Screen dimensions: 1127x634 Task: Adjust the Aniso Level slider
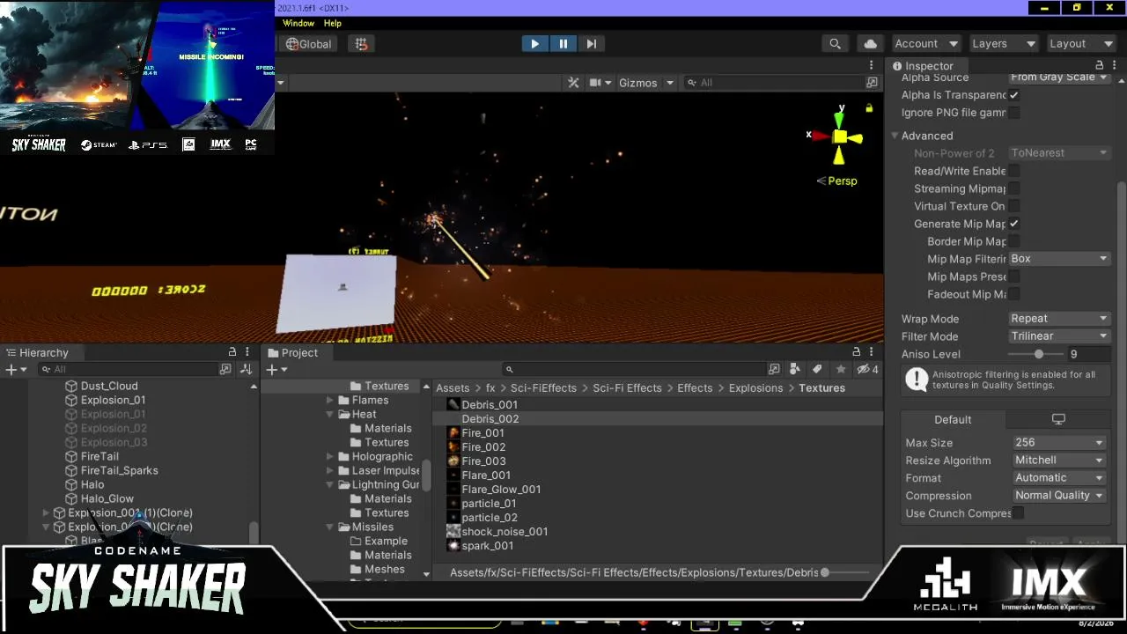[x=1037, y=354]
